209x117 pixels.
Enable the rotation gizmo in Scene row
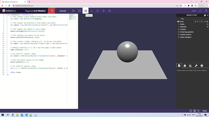(x=197, y=21)
